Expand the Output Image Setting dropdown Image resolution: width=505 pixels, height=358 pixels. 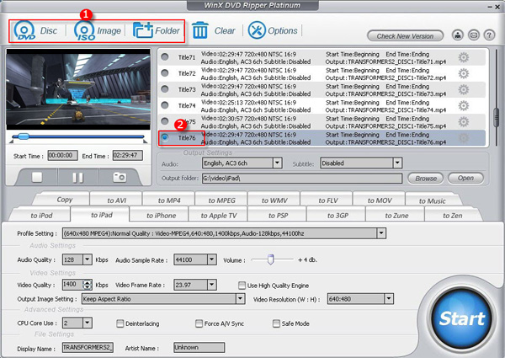(x=240, y=299)
